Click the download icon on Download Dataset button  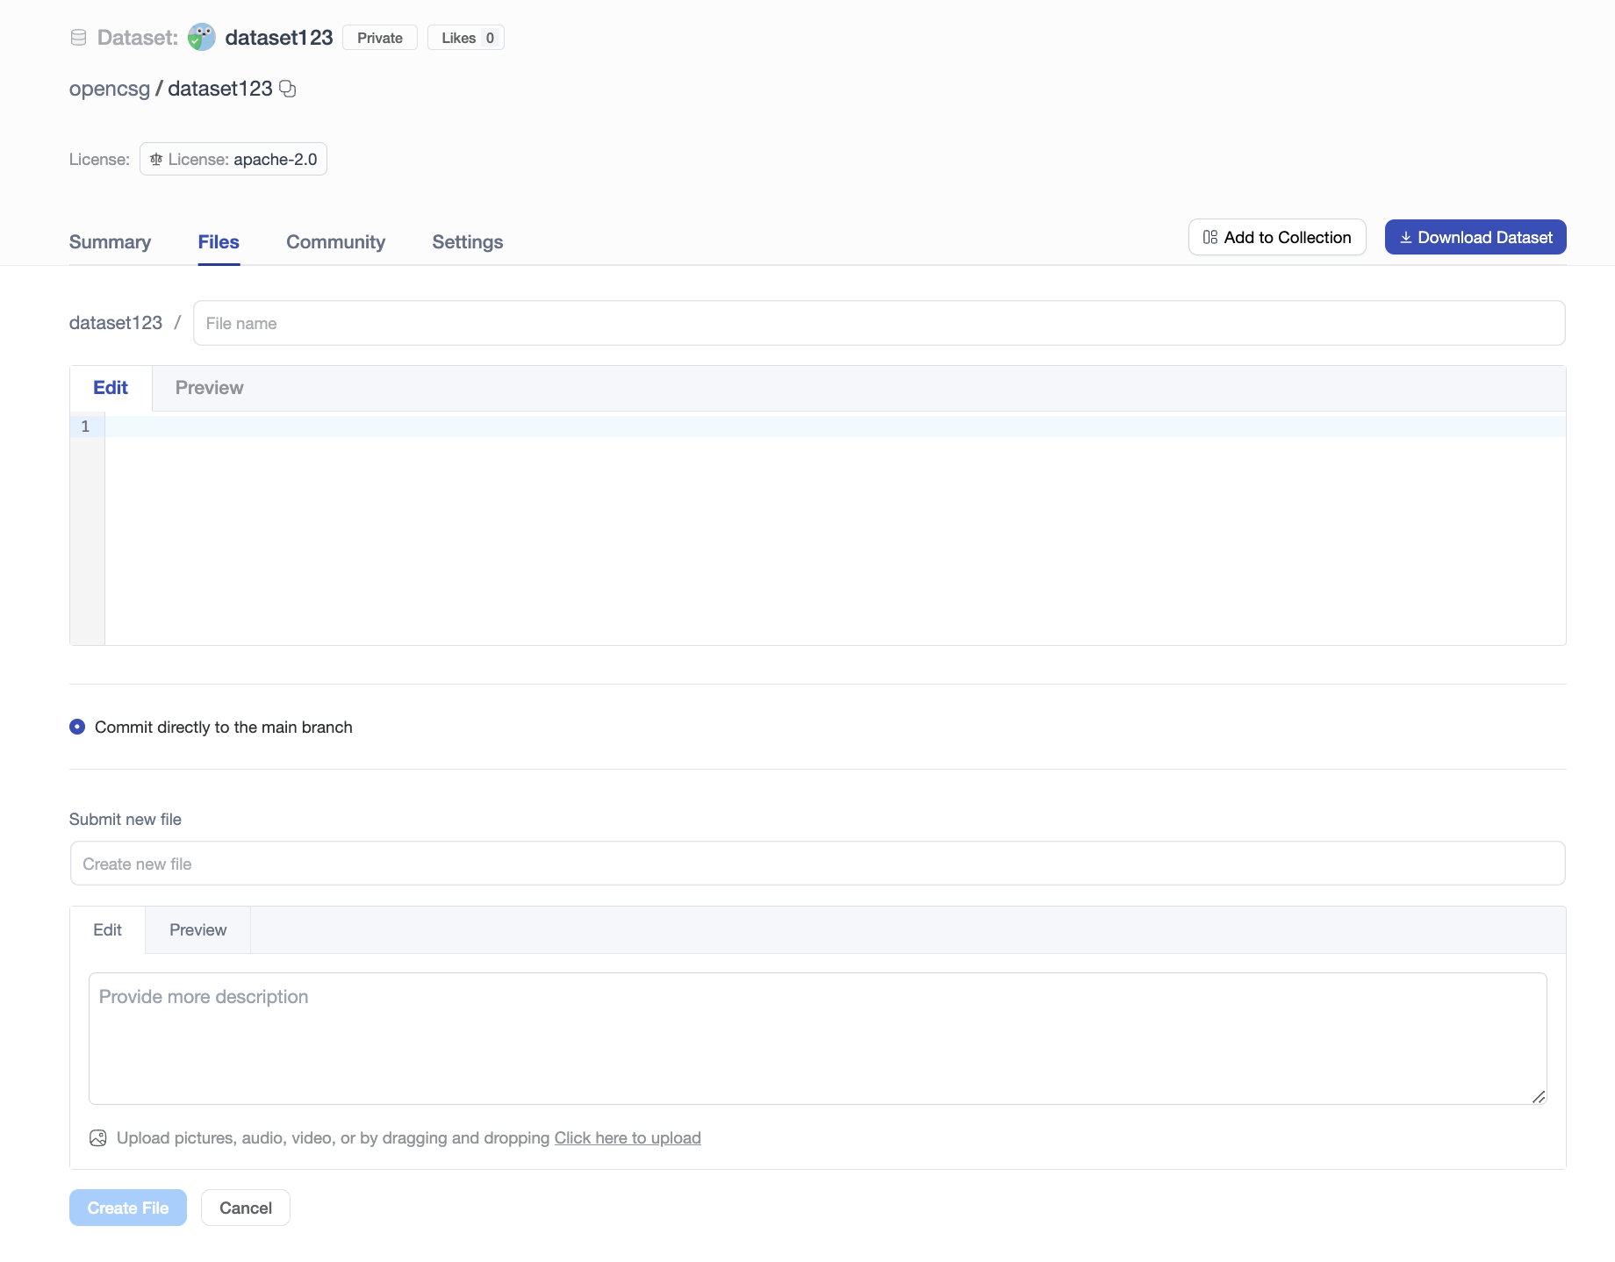coord(1407,237)
